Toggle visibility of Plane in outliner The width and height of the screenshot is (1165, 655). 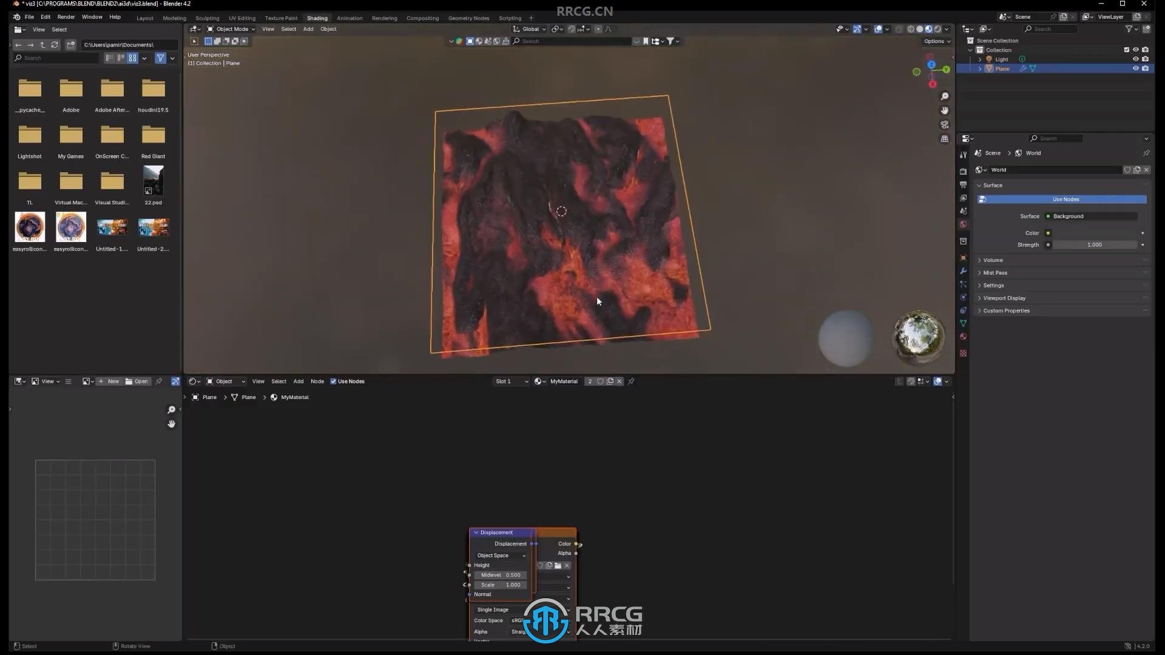click(1135, 68)
